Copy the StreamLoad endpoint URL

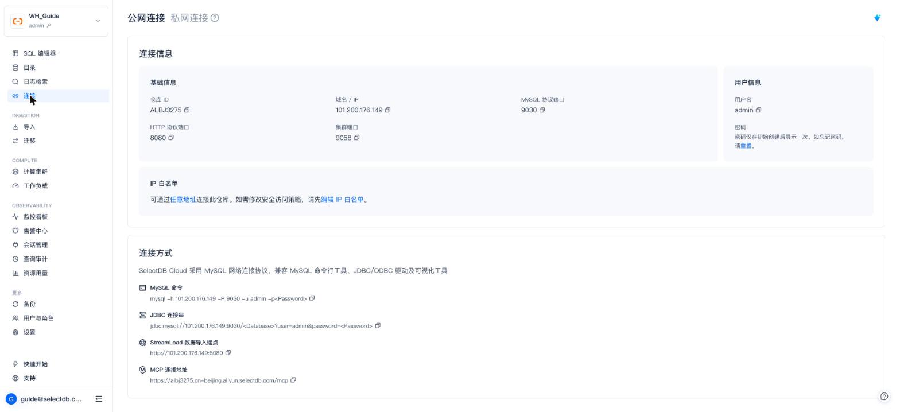228,353
